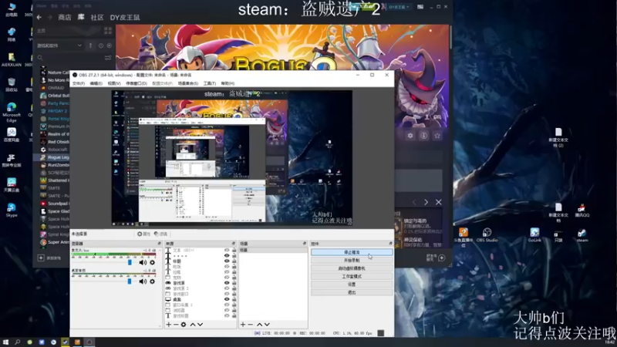Move scene down with arrow in scenes panel
Image resolution: width=617 pixels, height=347 pixels.
tap(267, 325)
